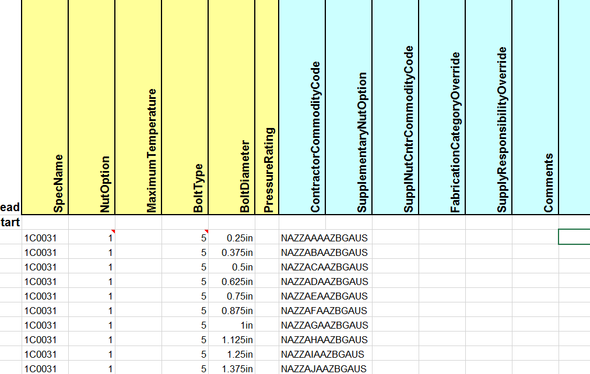Image resolution: width=590 pixels, height=374 pixels.
Task: Click cell with code NAZZAGAAZBGAUS
Action: (325, 325)
